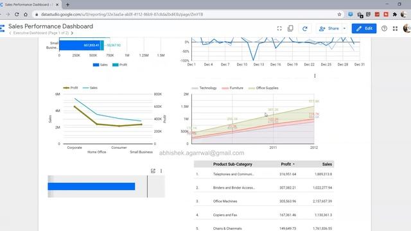This screenshot has height=231, width=411.
Task: Go to the browser home page
Action: (x=26, y=14)
